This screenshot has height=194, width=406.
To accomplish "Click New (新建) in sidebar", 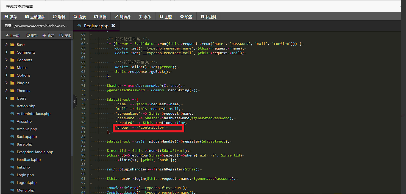I will tap(48, 35).
